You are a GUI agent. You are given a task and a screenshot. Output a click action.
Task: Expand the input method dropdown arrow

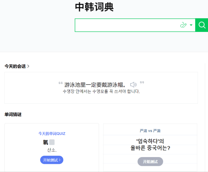click(x=191, y=25)
